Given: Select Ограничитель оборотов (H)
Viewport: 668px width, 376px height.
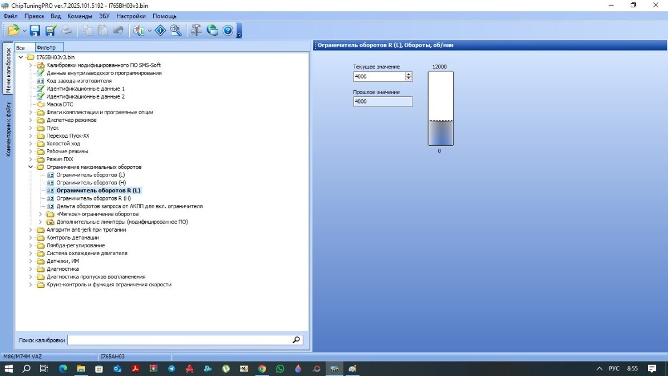Looking at the screenshot, I should pyautogui.click(x=91, y=183).
